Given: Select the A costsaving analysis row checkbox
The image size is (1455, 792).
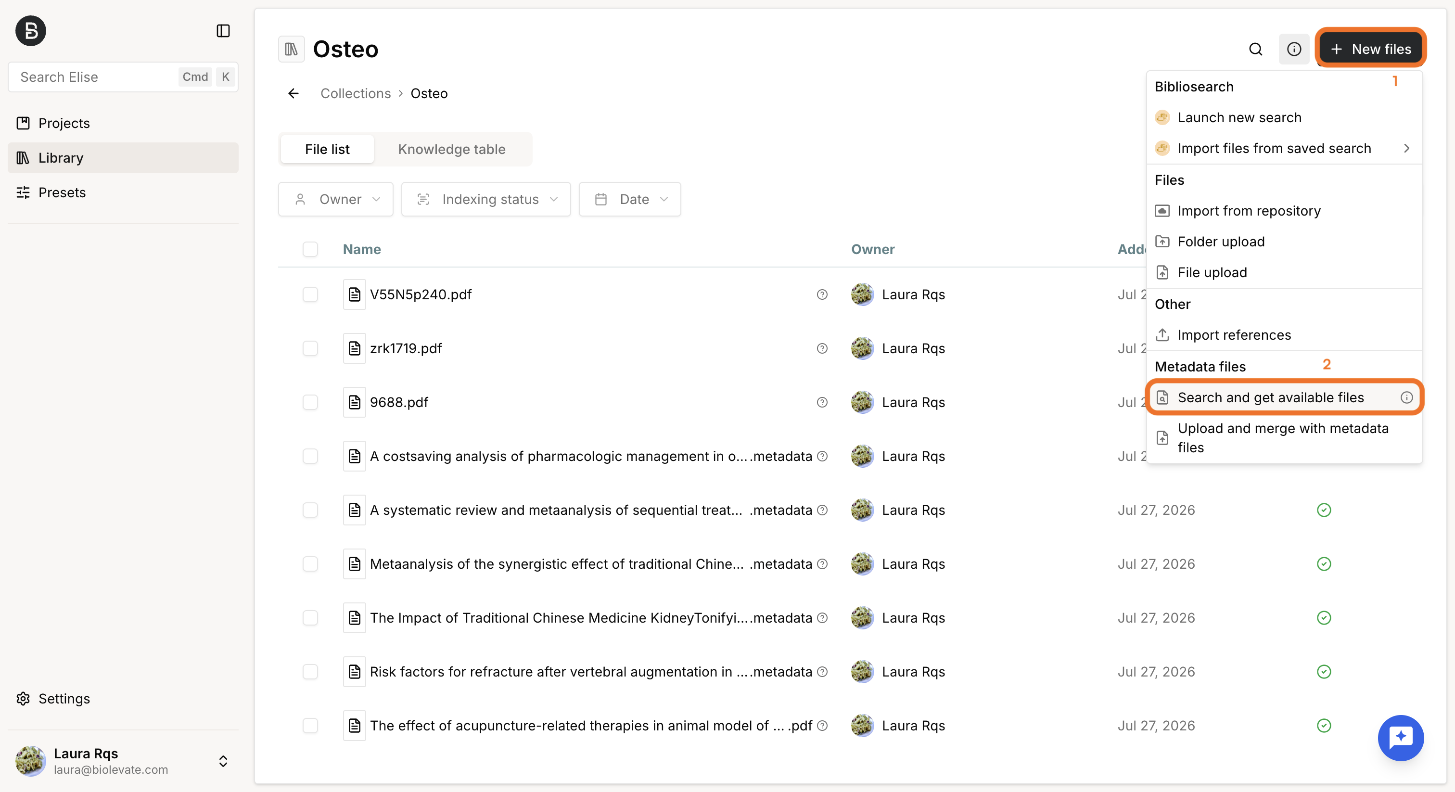Looking at the screenshot, I should tap(310, 456).
